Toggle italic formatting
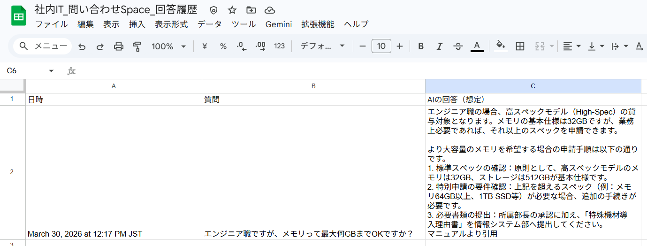This screenshot has width=647, height=246. [x=439, y=46]
